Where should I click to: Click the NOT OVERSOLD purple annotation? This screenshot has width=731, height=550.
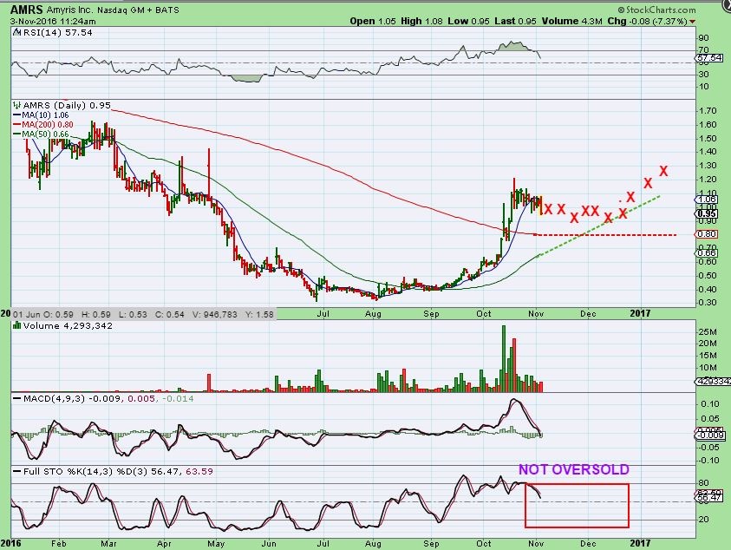coord(573,470)
